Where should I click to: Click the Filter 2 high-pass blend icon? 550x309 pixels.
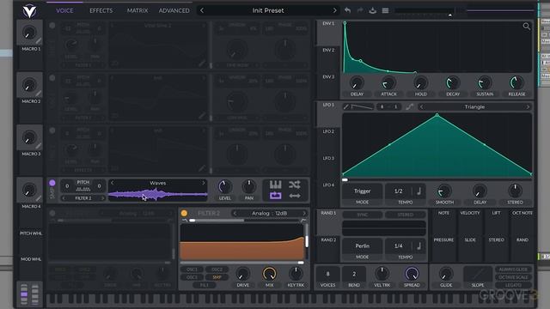[x=303, y=221]
